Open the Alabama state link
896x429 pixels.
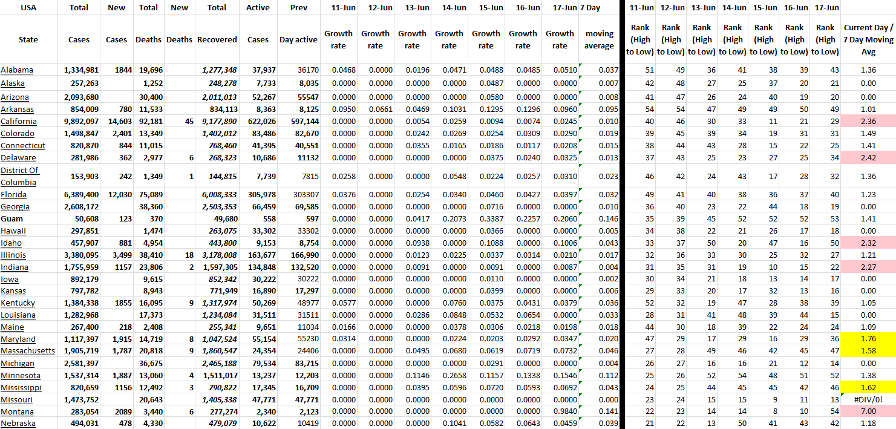[17, 70]
